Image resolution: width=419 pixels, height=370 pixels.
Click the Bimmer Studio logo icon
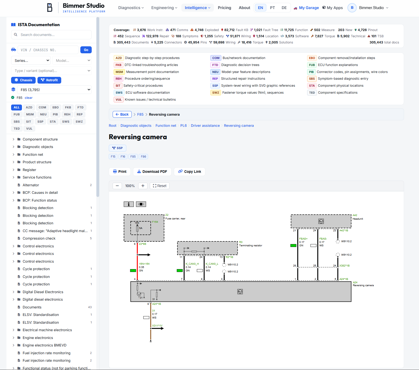pyautogui.click(x=50, y=8)
